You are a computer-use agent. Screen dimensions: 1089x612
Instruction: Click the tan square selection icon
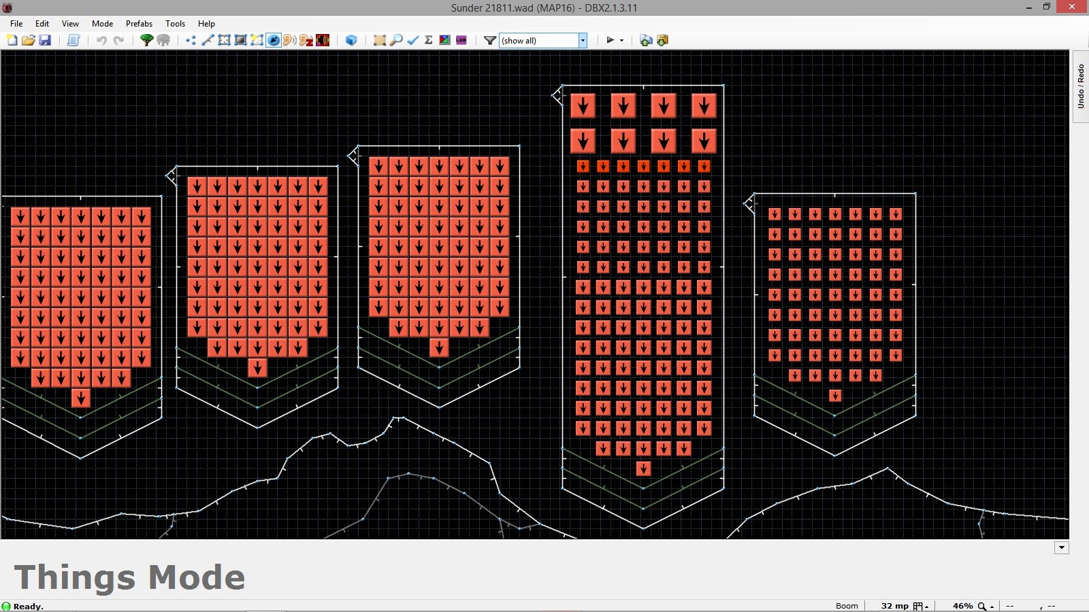(x=380, y=40)
